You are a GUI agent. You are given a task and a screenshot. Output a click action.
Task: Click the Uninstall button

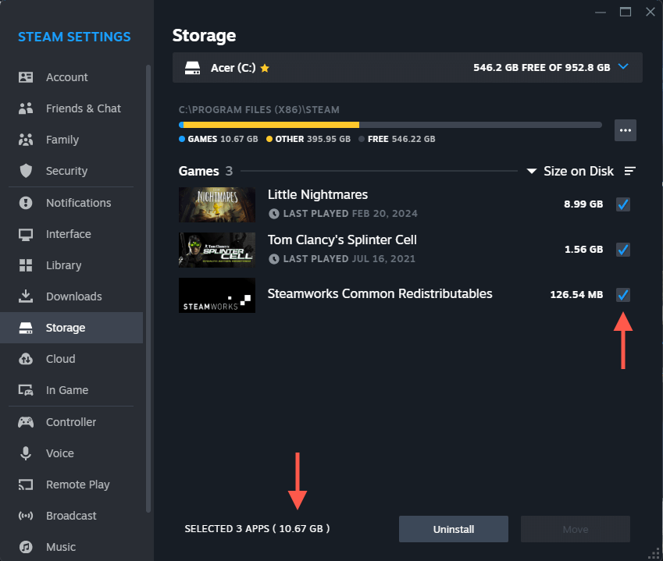pos(453,528)
